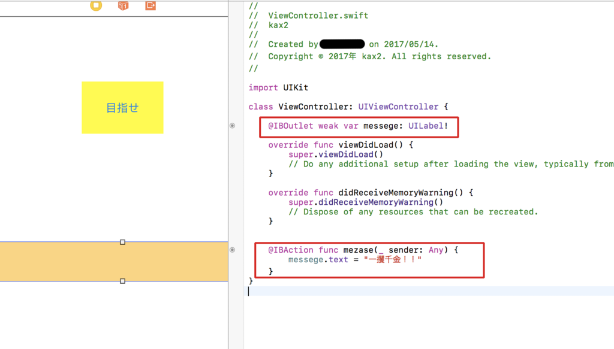This screenshot has height=349, width=614.
Task: Click the 'import UIKit' line
Action: click(278, 87)
